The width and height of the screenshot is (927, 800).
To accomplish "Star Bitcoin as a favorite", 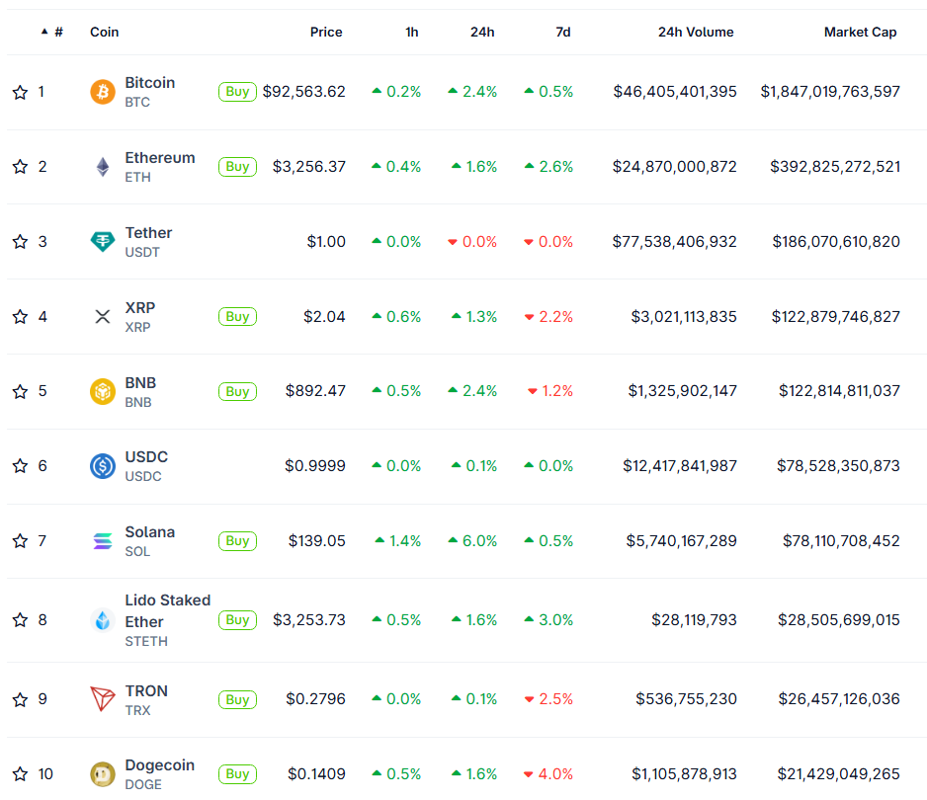I will (x=20, y=92).
